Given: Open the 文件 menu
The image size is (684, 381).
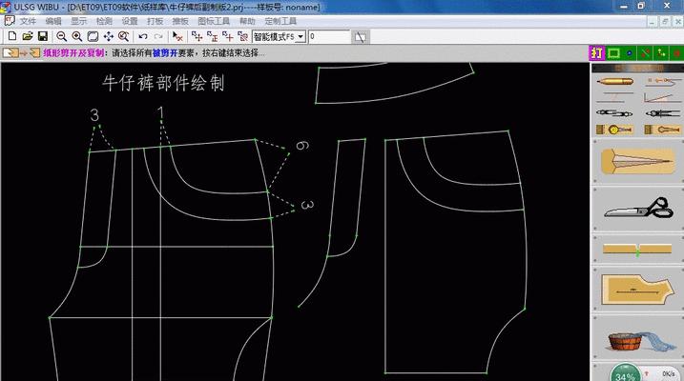Looking at the screenshot, I should (28, 21).
